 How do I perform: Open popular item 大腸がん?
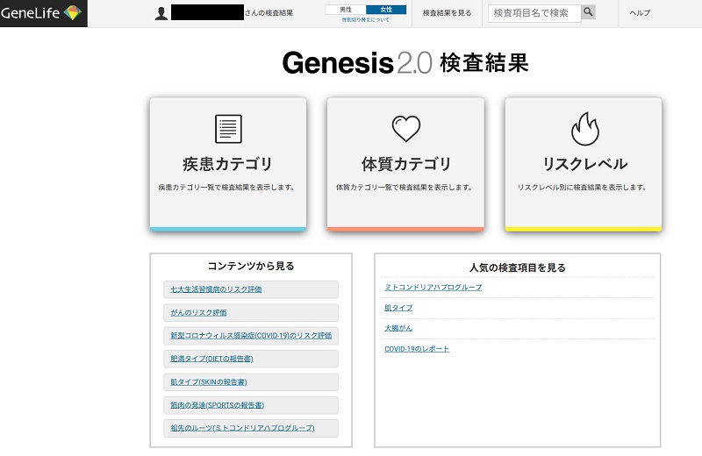coord(398,328)
